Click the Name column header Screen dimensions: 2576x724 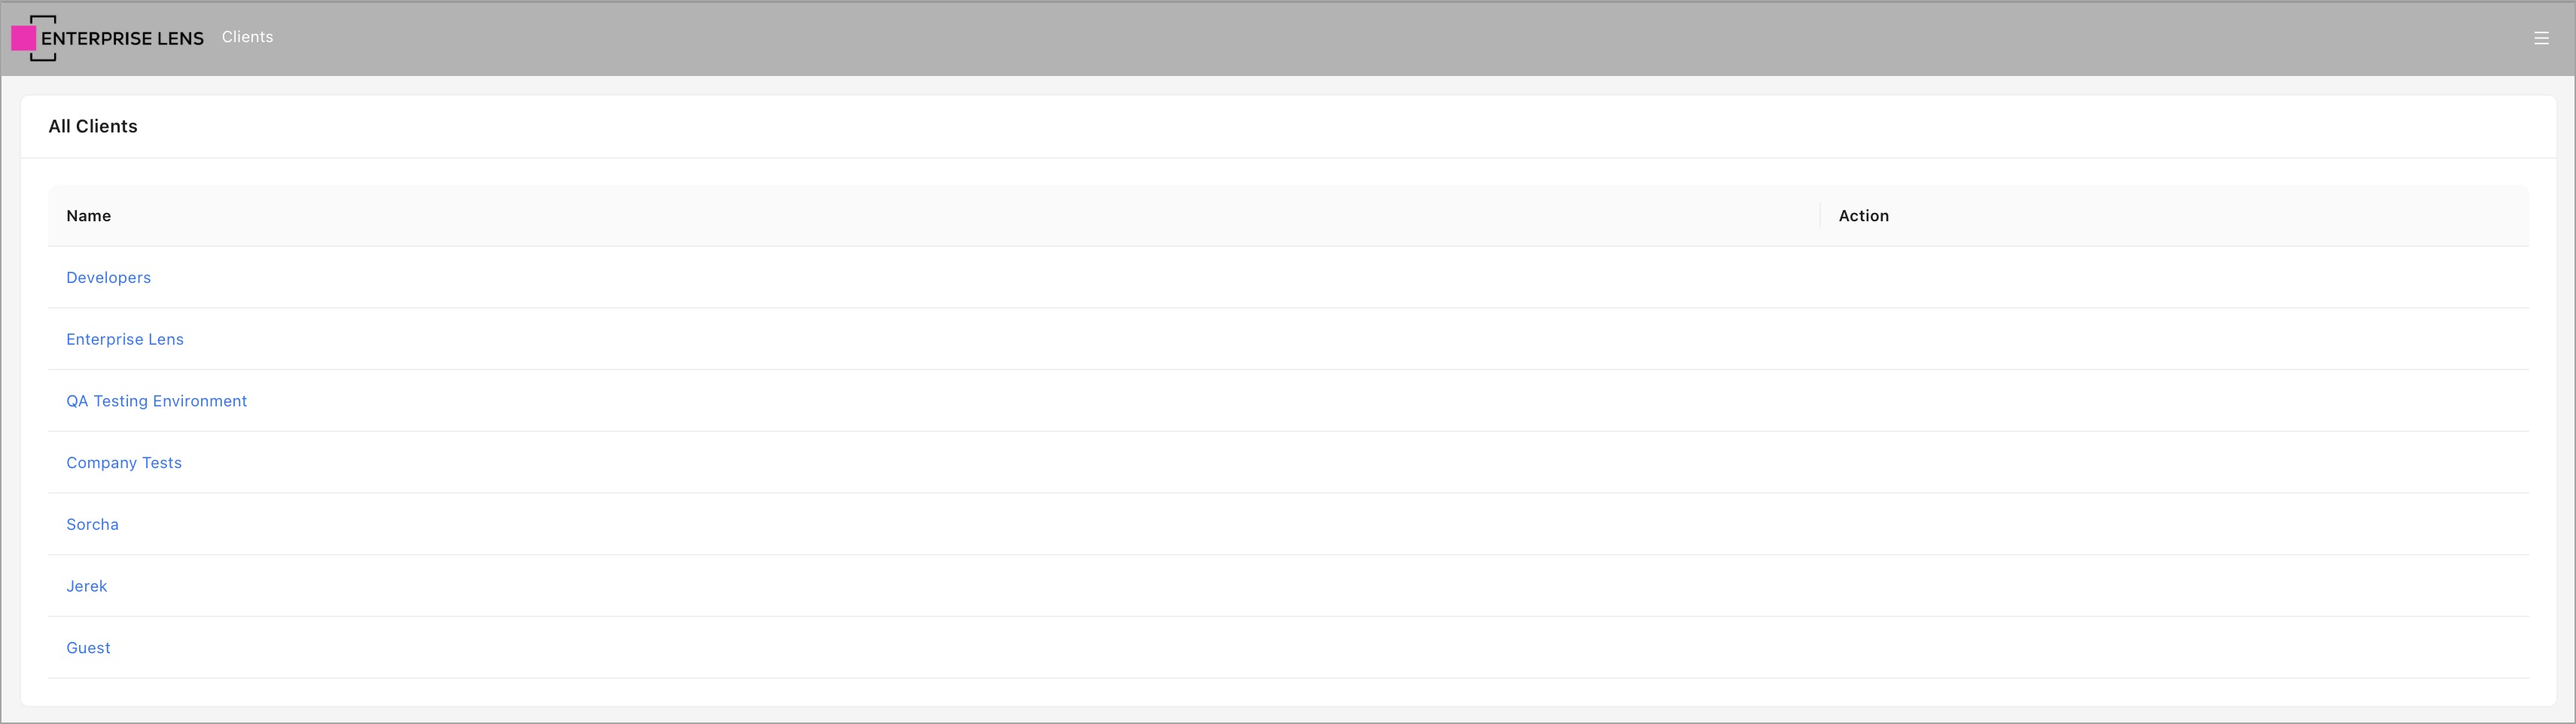pyautogui.click(x=88, y=216)
